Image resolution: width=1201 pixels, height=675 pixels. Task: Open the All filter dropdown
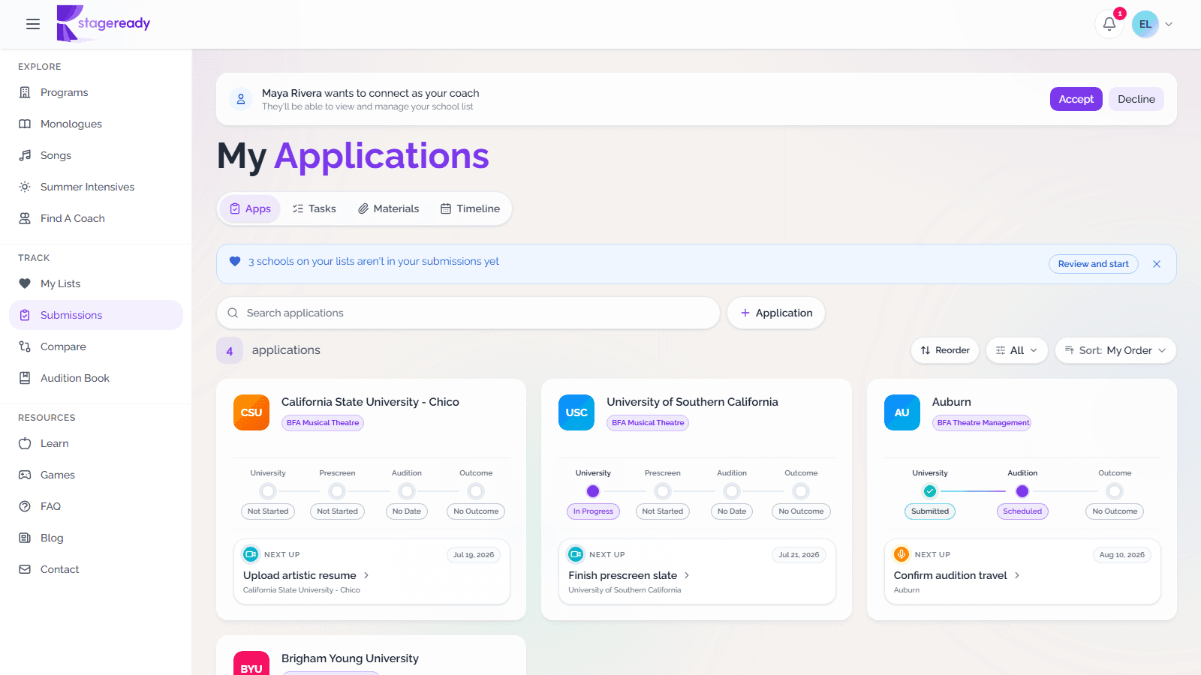(x=1016, y=350)
